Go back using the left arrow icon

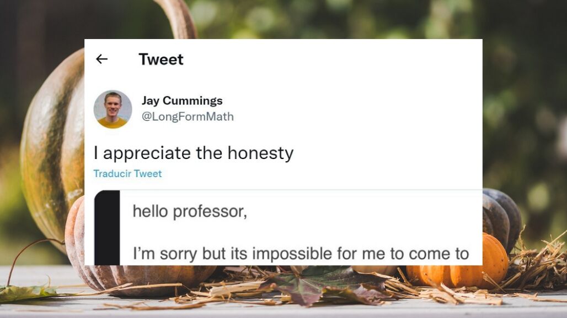(101, 59)
